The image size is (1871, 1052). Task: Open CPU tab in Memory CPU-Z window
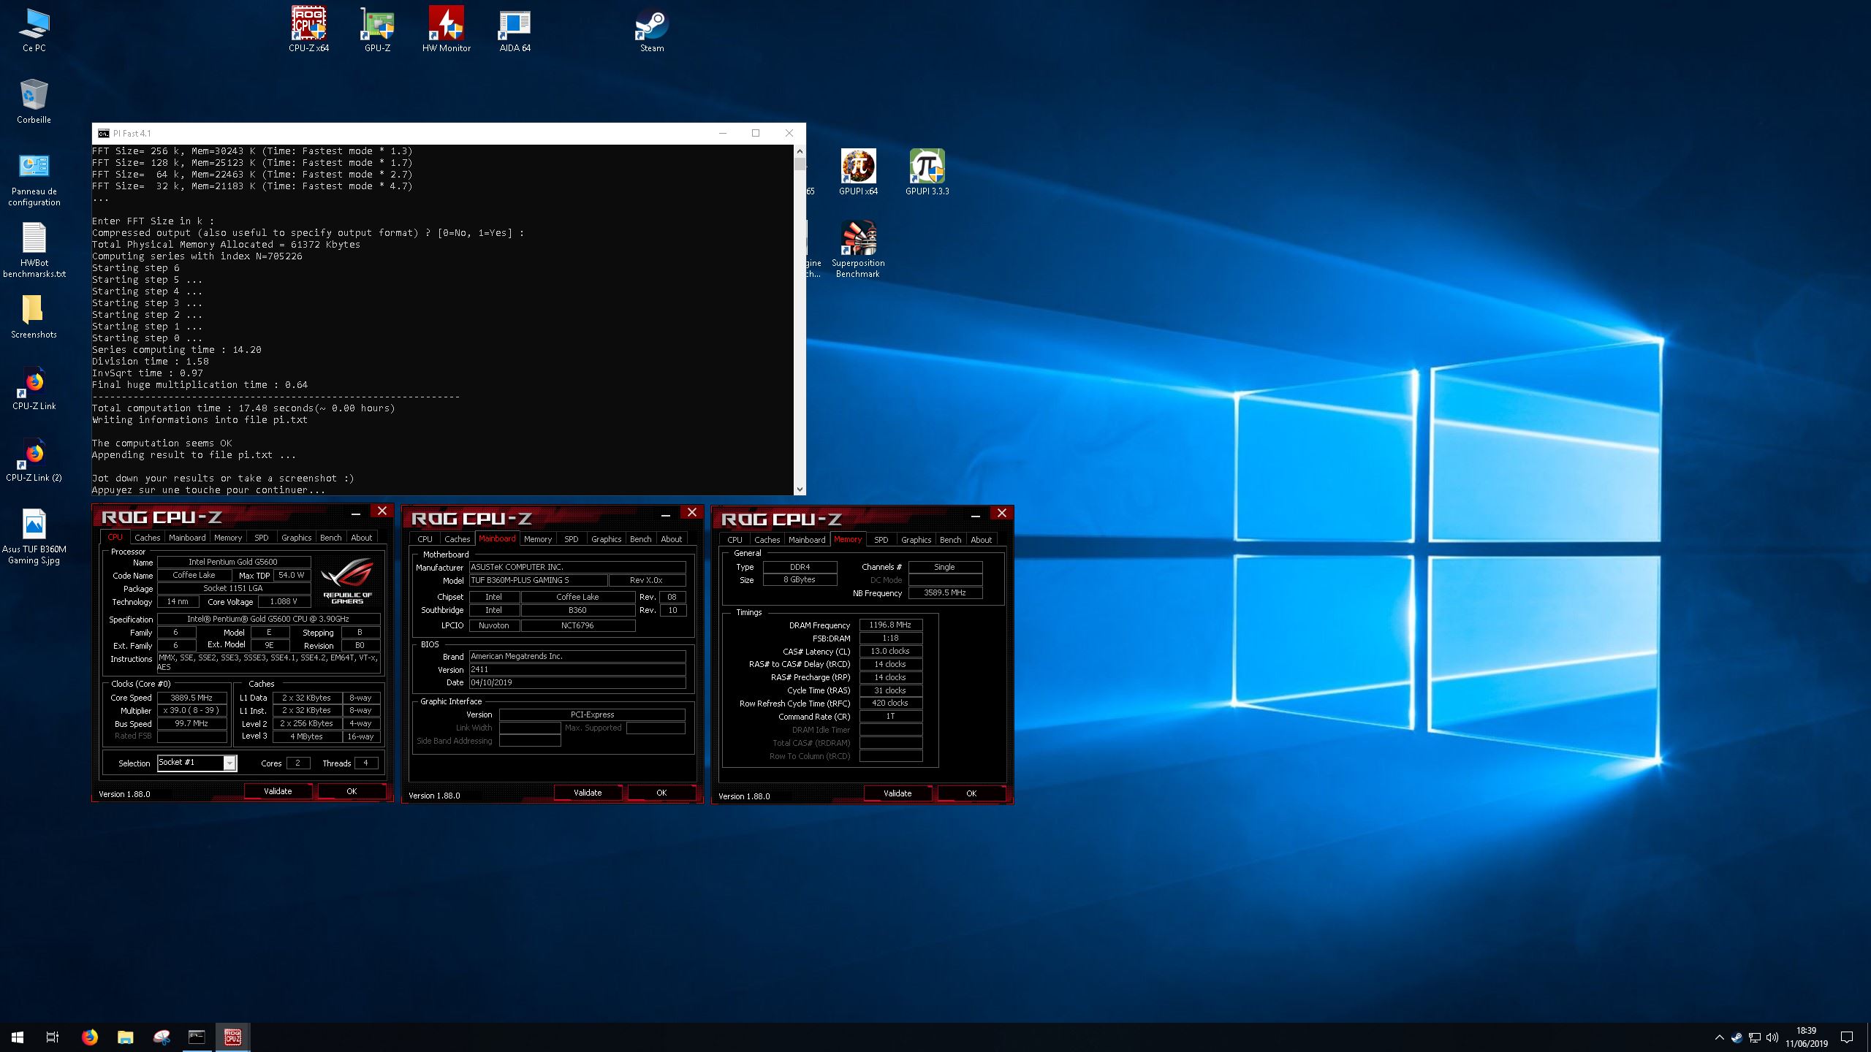[x=735, y=539]
